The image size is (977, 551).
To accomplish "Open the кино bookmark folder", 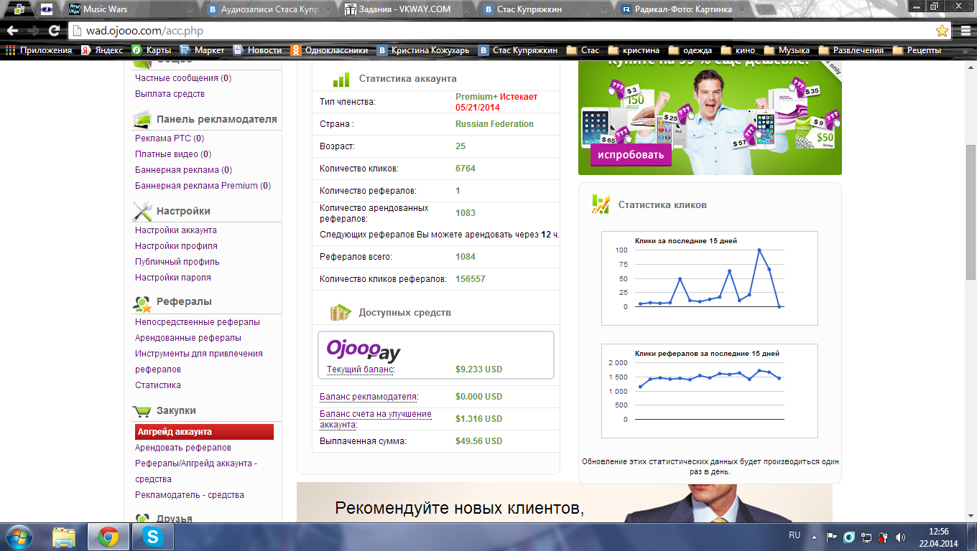I will 738,50.
